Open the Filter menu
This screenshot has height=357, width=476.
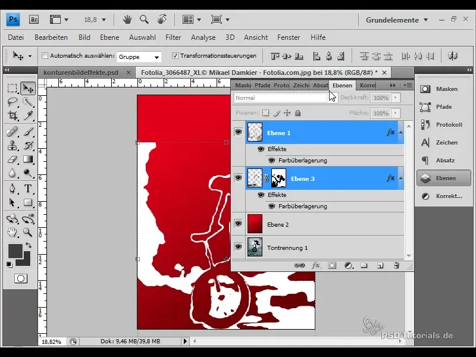173,37
